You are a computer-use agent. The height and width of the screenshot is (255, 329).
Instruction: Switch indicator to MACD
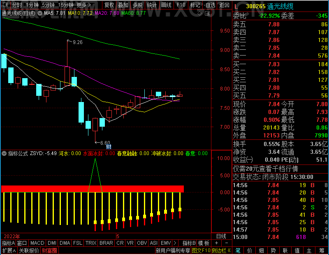tap(37, 243)
